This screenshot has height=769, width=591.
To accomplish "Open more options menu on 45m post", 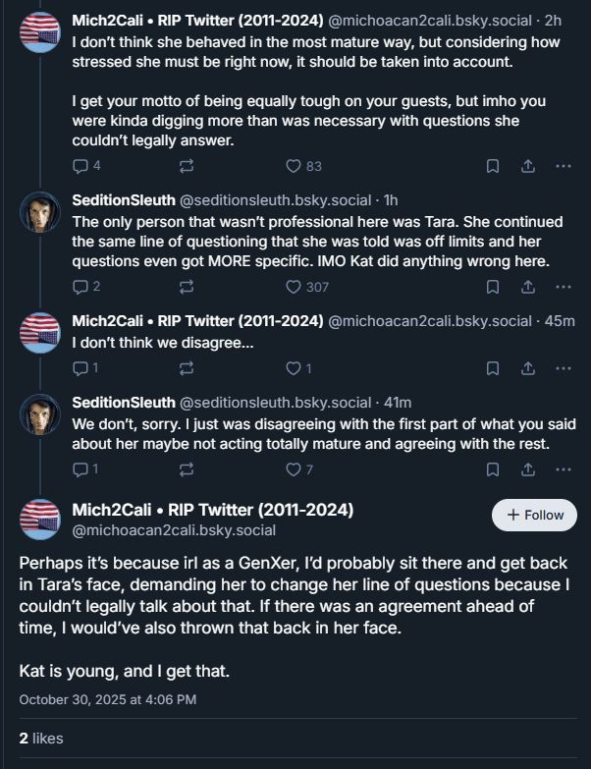I will pos(563,368).
